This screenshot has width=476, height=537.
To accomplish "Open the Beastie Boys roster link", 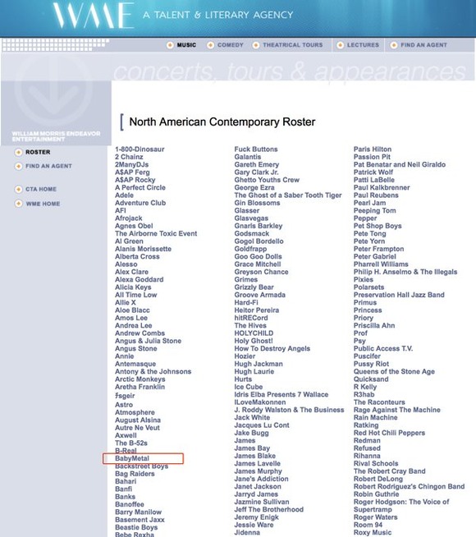I will (136, 527).
